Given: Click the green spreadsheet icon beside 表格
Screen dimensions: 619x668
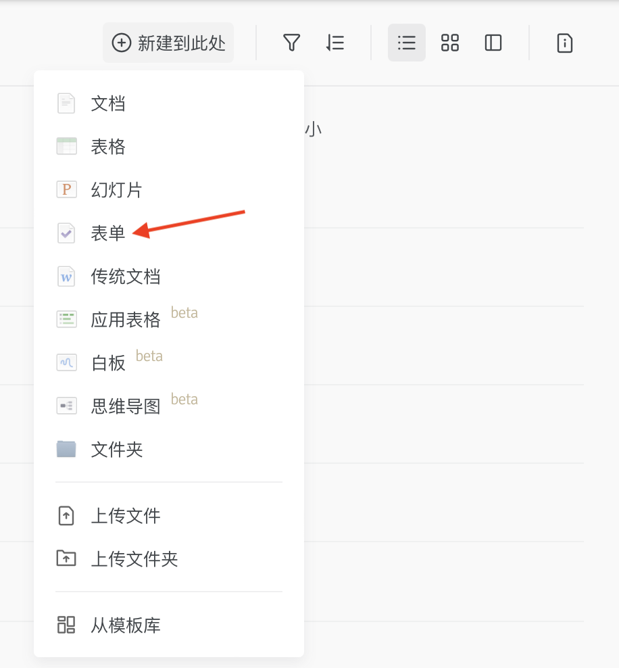Looking at the screenshot, I should pyautogui.click(x=66, y=146).
